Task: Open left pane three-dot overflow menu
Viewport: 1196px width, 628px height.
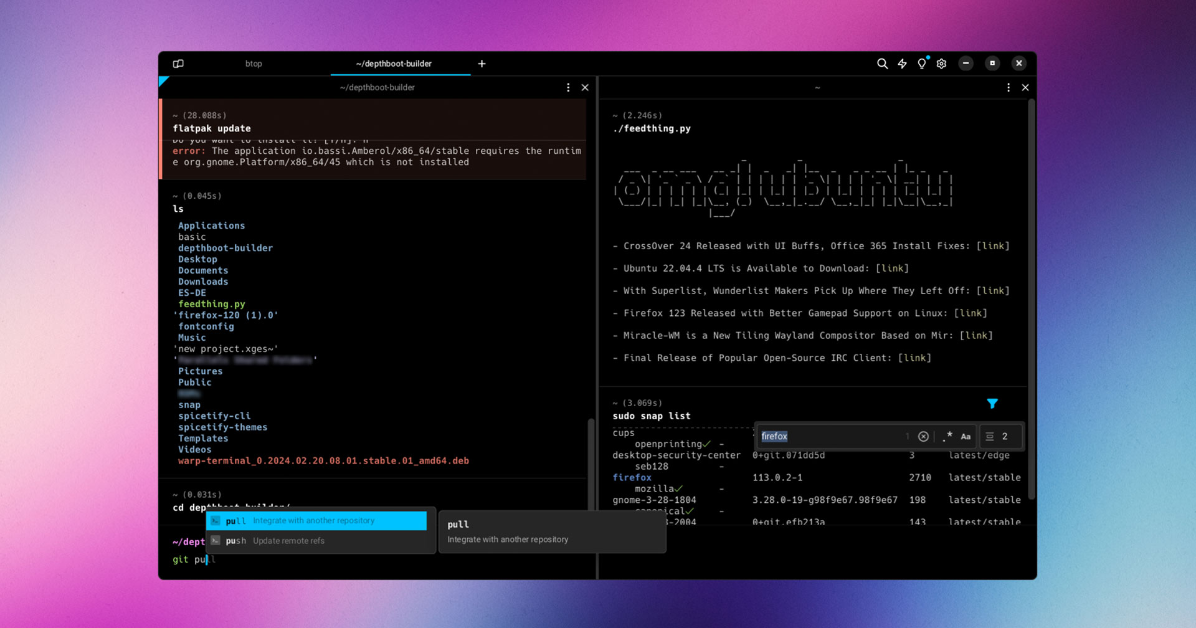Action: (x=568, y=88)
